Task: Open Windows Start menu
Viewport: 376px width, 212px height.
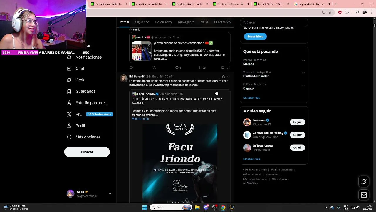Action: (x=145, y=207)
